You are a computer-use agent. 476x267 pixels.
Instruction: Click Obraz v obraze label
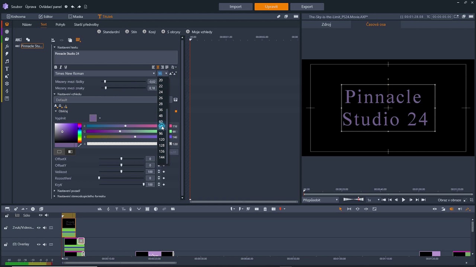pos(449,200)
